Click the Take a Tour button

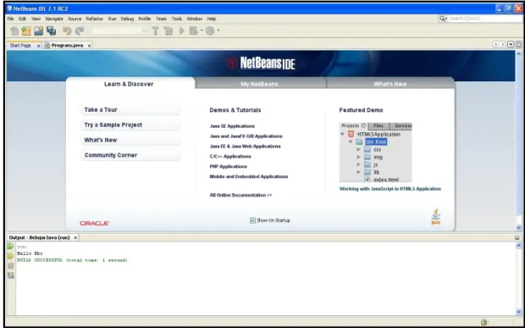130,109
